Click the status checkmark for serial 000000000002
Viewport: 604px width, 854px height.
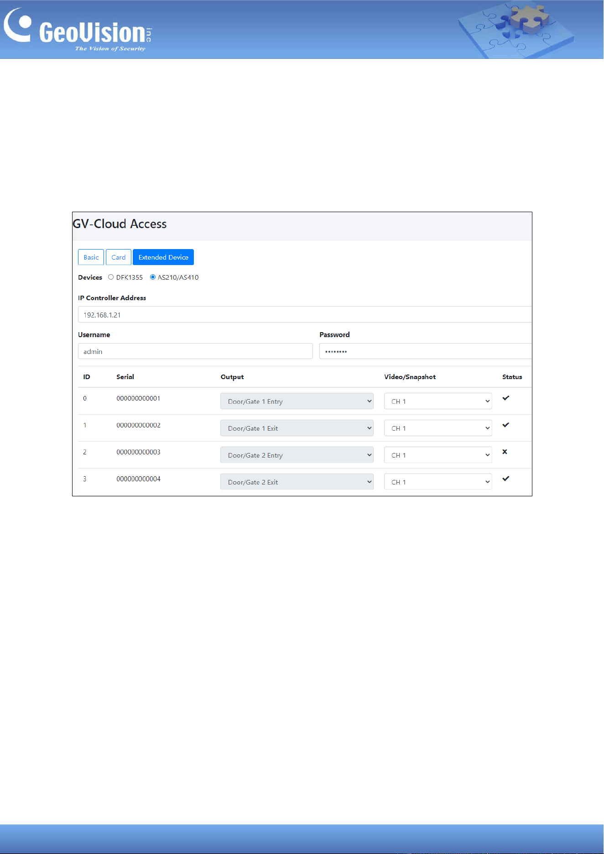tap(505, 425)
